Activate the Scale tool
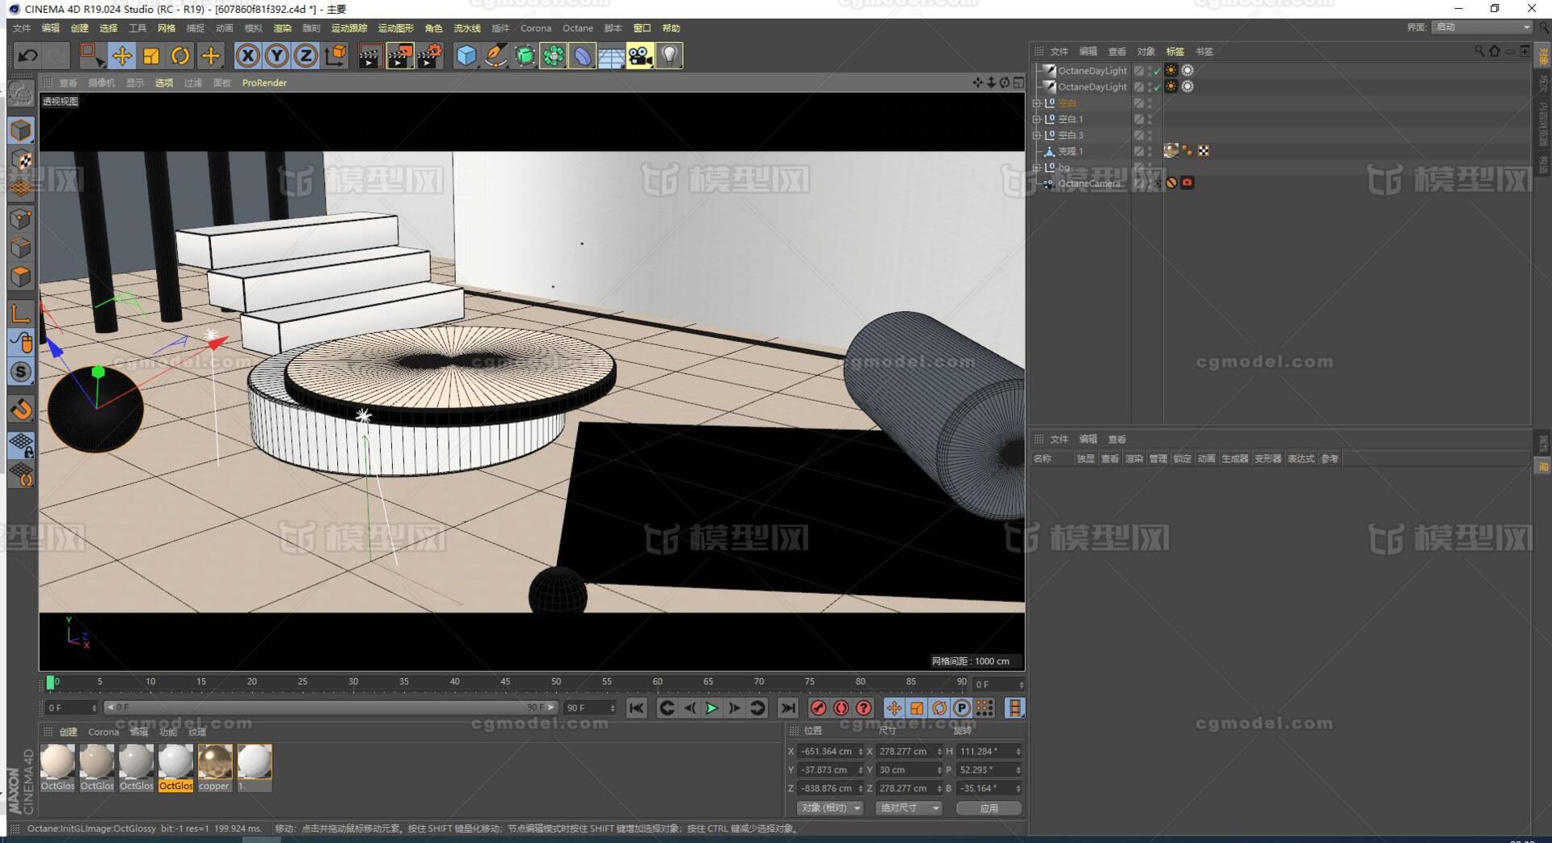 tap(151, 56)
